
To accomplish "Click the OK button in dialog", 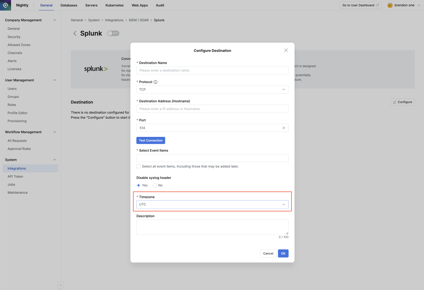I will point(283,254).
